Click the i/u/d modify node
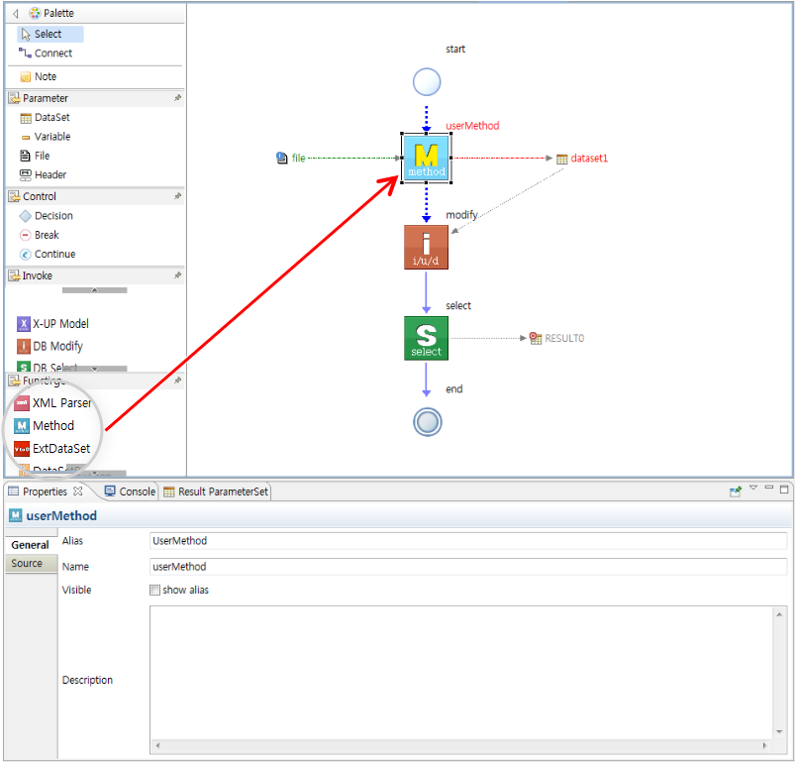 [x=426, y=247]
